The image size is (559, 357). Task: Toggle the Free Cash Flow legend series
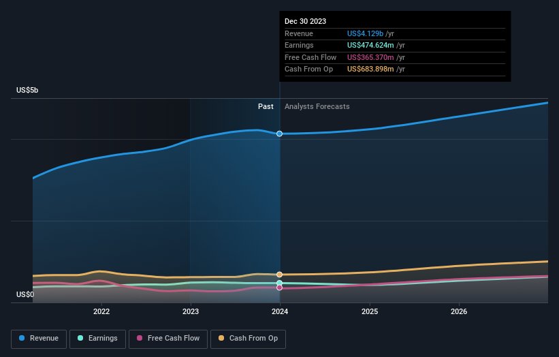pyautogui.click(x=168, y=339)
